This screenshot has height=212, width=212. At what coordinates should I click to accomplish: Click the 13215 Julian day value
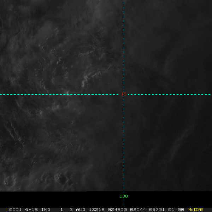pos(96,210)
